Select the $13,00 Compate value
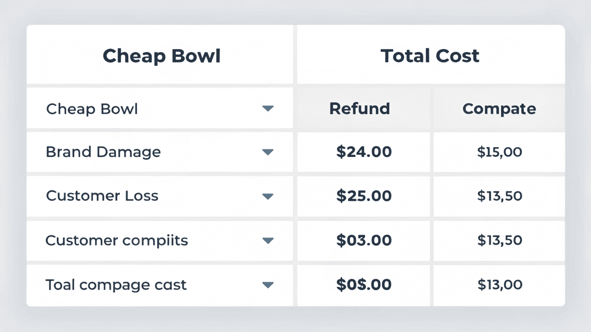This screenshot has width=591, height=332. tap(499, 285)
